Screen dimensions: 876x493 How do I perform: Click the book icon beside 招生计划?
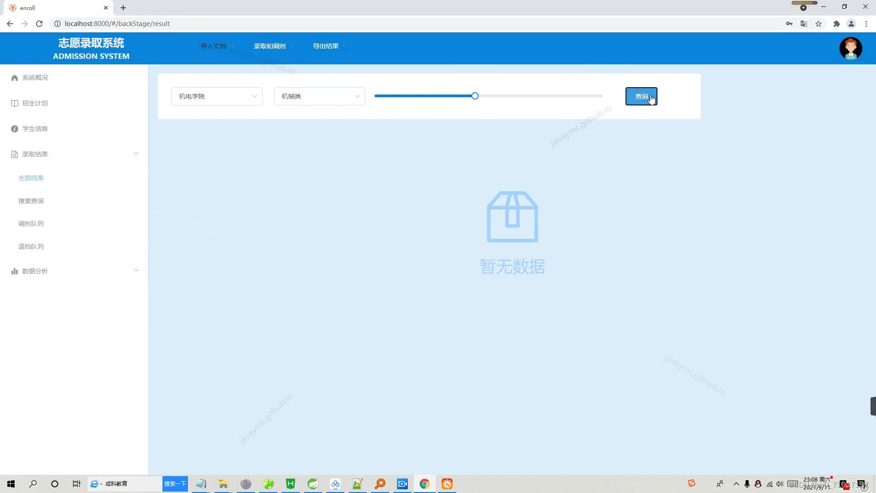(x=15, y=103)
